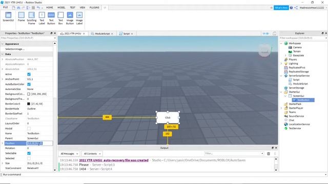Collapse the Data property section
This screenshot has width=328, height=184.
[x=2, y=54]
